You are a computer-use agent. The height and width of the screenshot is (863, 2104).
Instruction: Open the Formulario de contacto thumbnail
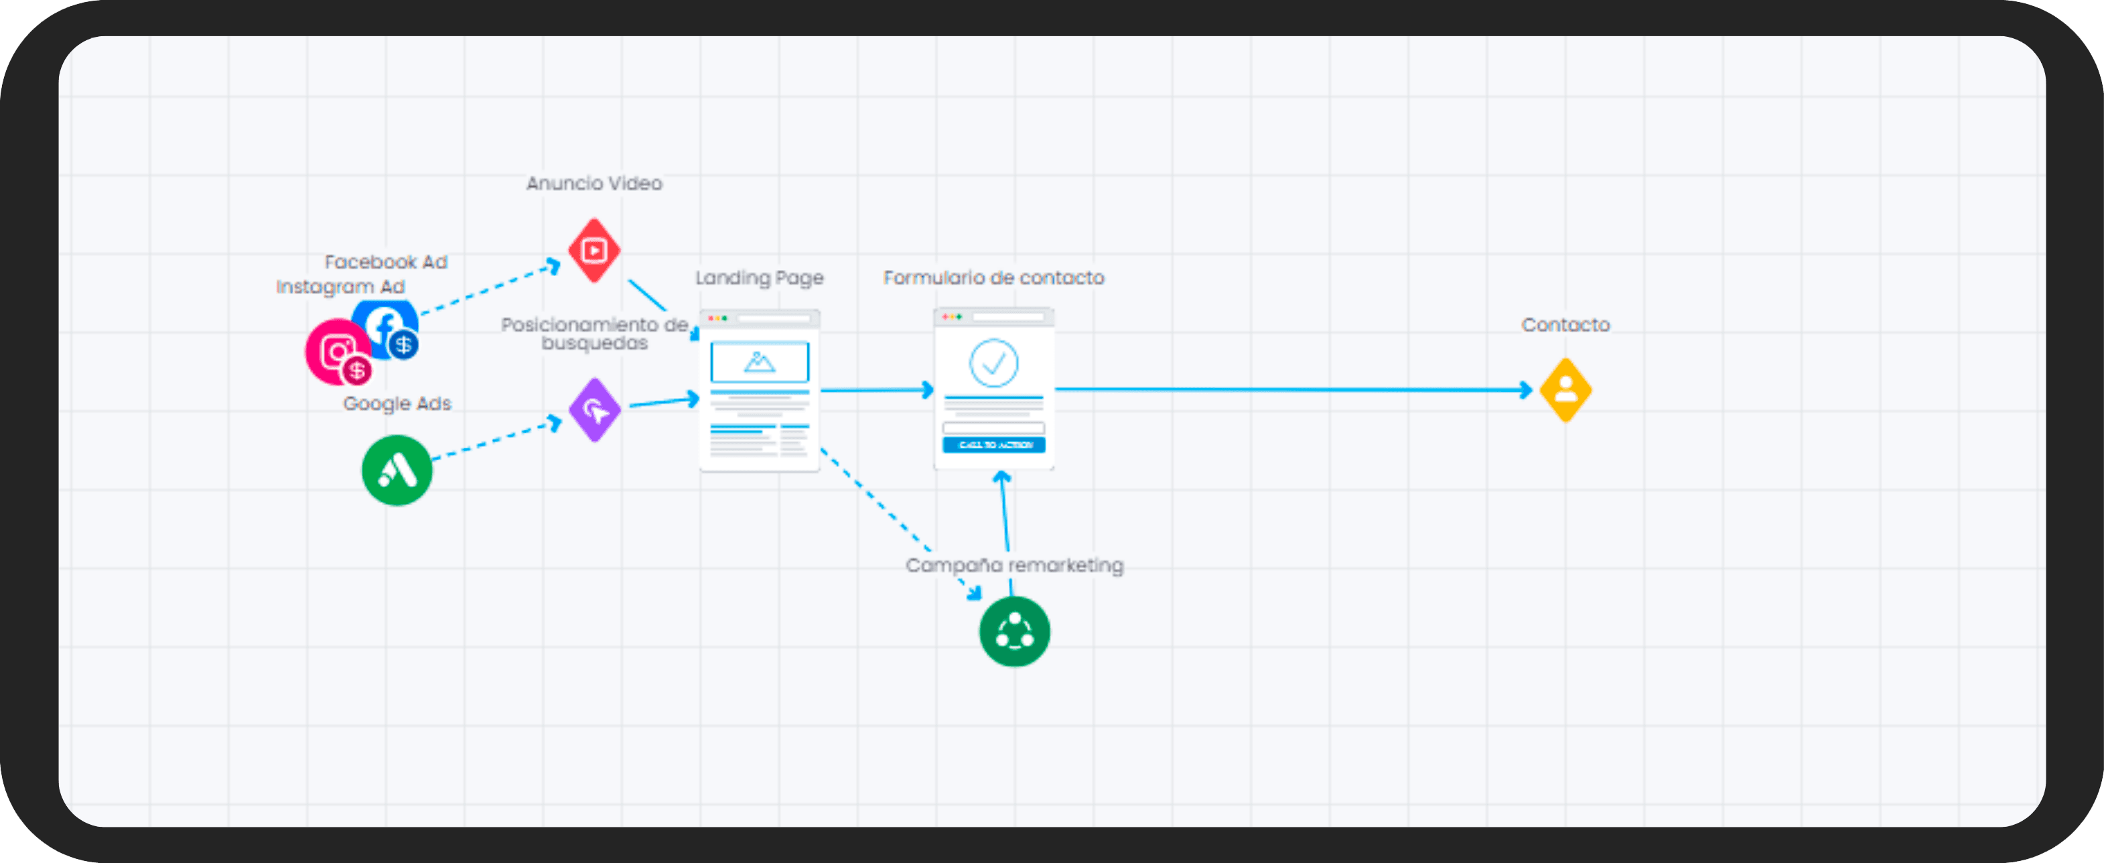click(x=994, y=389)
